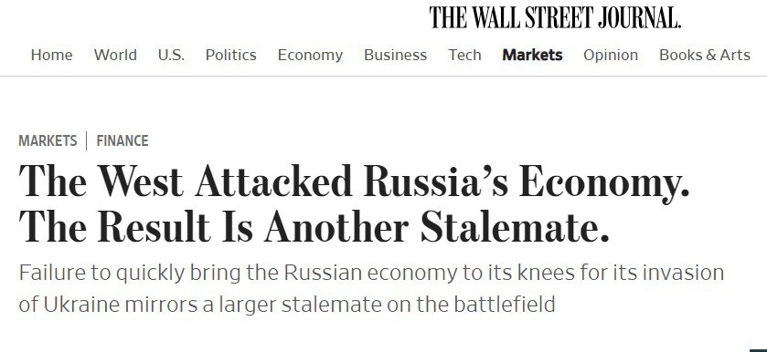Screen dimensions: 767x352
Task: Open the World news section
Action: pos(115,55)
